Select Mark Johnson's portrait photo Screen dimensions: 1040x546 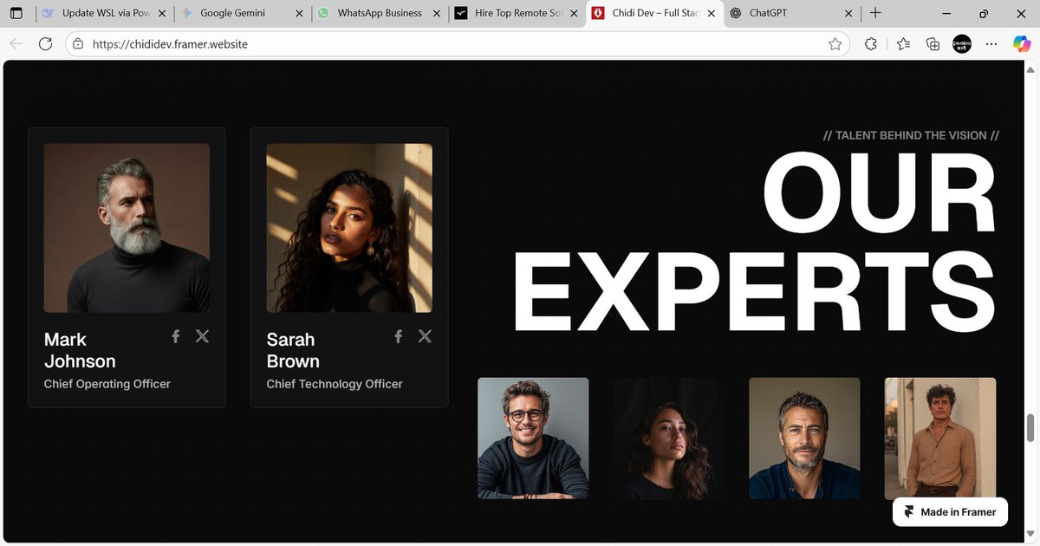[x=127, y=228]
